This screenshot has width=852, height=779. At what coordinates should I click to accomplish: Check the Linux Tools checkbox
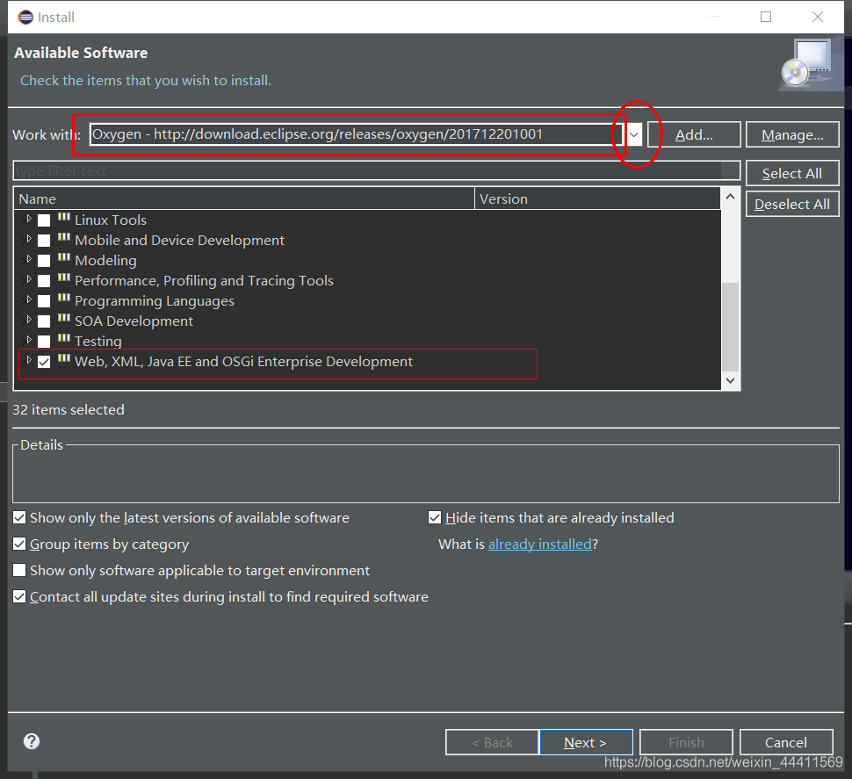pos(44,220)
